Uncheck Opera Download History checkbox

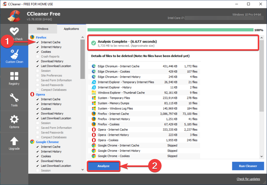point(37,114)
